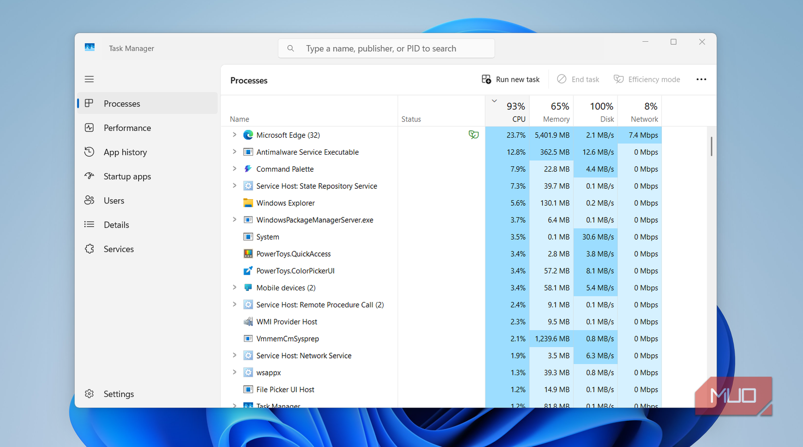Screen dimensions: 803x447
Task: Click VmmemCmSysprep memory 1,239.6 MB
Action: click(x=552, y=339)
